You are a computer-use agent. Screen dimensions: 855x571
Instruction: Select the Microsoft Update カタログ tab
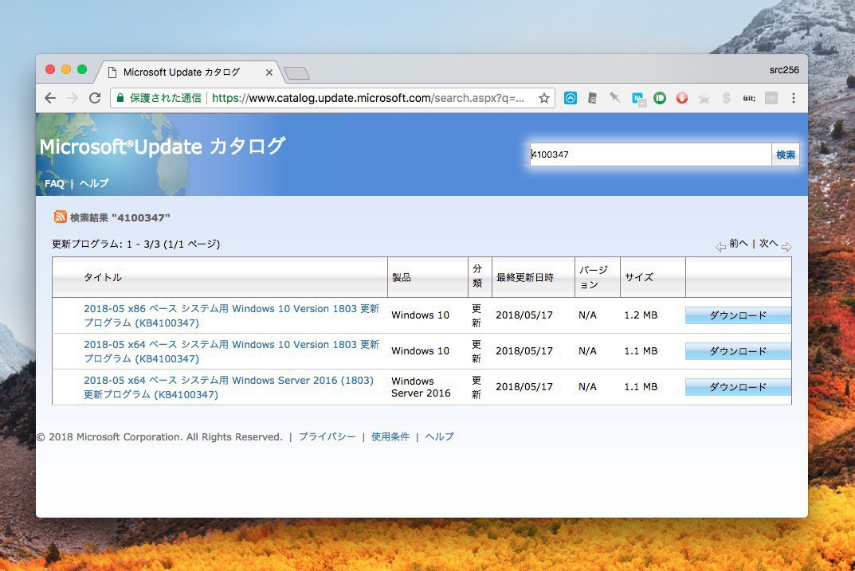click(x=188, y=72)
